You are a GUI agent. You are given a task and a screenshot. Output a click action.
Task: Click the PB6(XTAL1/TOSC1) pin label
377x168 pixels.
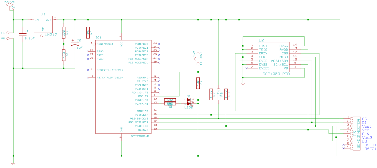click(110, 70)
